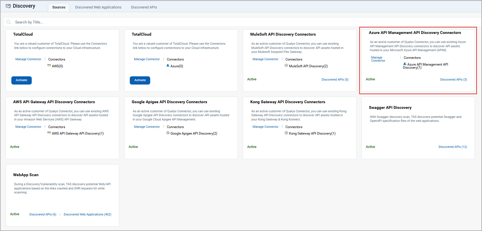Image resolution: width=482 pixels, height=231 pixels.
Task: Click the Azure API Management API Discovery Connectors title
Action: 415,33
